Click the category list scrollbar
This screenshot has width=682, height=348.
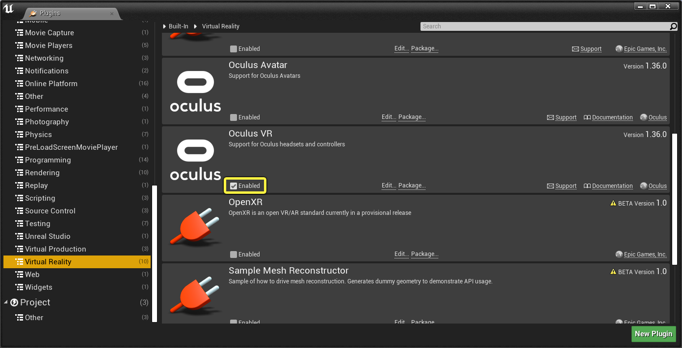point(155,254)
